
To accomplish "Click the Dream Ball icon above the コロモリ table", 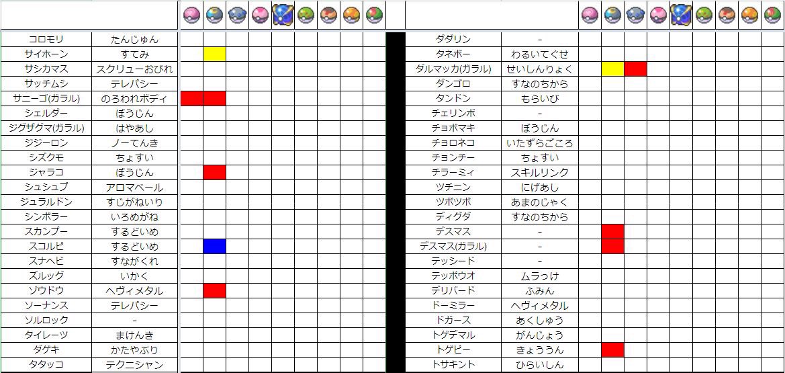I will point(261,15).
